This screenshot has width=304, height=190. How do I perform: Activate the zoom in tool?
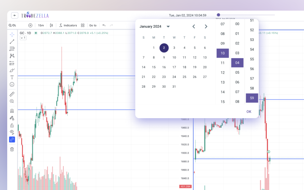tap(12, 101)
